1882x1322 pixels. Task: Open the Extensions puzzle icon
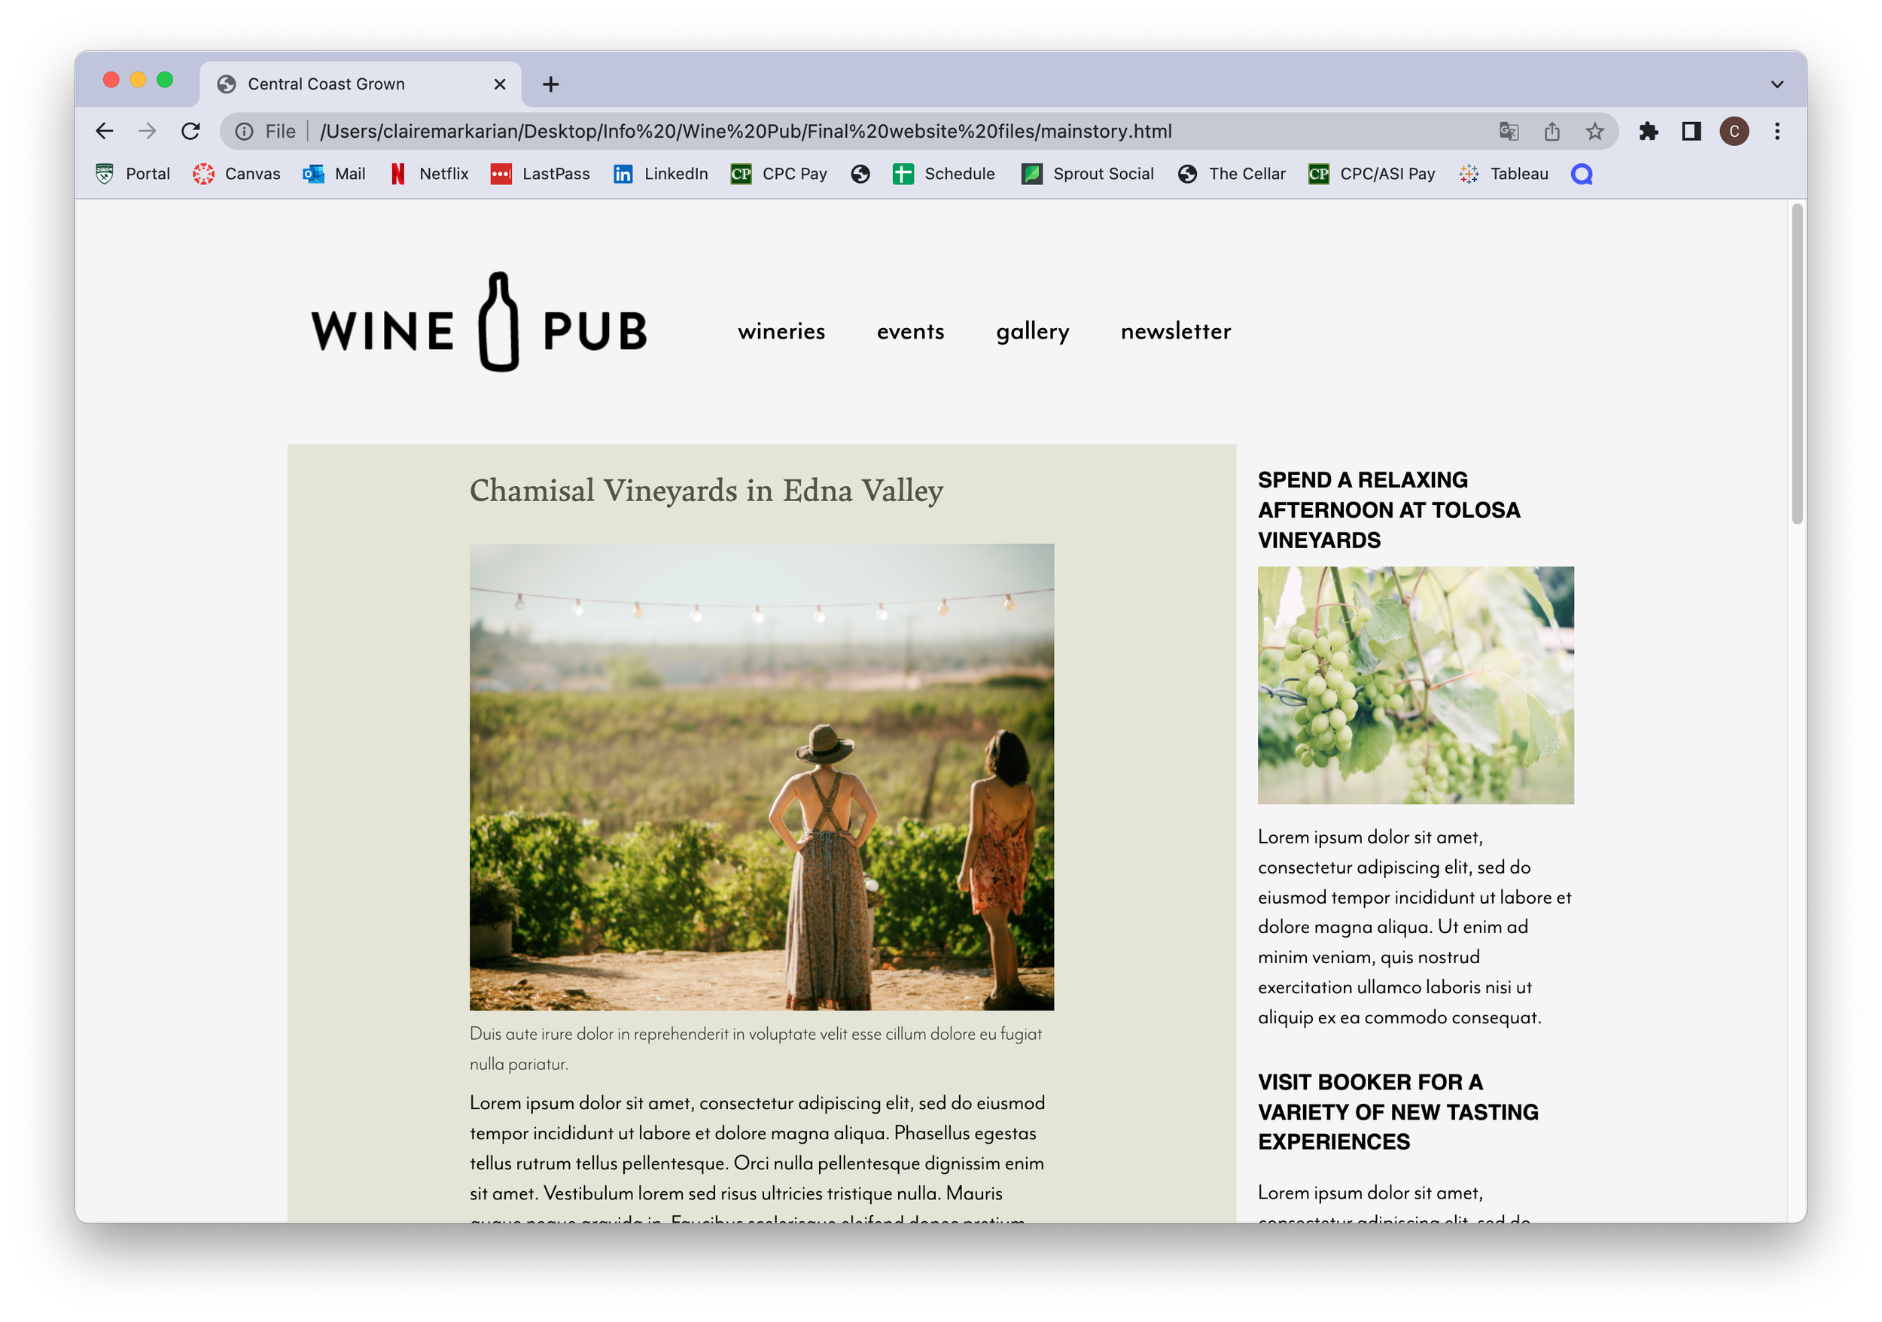(x=1649, y=131)
